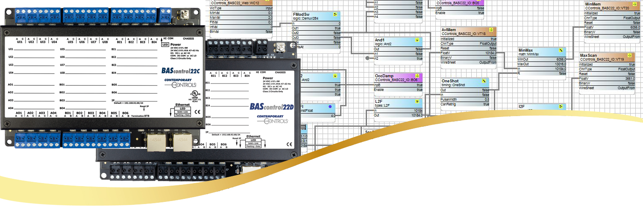Image resolution: width=643 pixels, height=207 pixels.
Task: Select the OneShot block header
Action: click(x=465, y=83)
